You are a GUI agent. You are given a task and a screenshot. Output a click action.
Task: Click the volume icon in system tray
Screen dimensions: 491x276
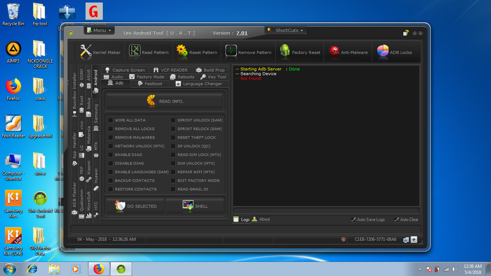[x=455, y=269]
